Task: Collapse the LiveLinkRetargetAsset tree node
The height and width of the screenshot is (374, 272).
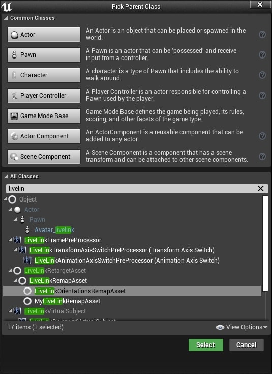Action: coord(11,270)
